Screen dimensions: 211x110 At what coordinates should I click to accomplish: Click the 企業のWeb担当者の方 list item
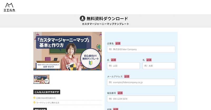46,98
